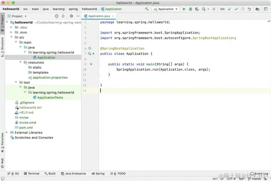Open Project panel settings gear
This screenshot has width=271, height=181.
point(71,16)
